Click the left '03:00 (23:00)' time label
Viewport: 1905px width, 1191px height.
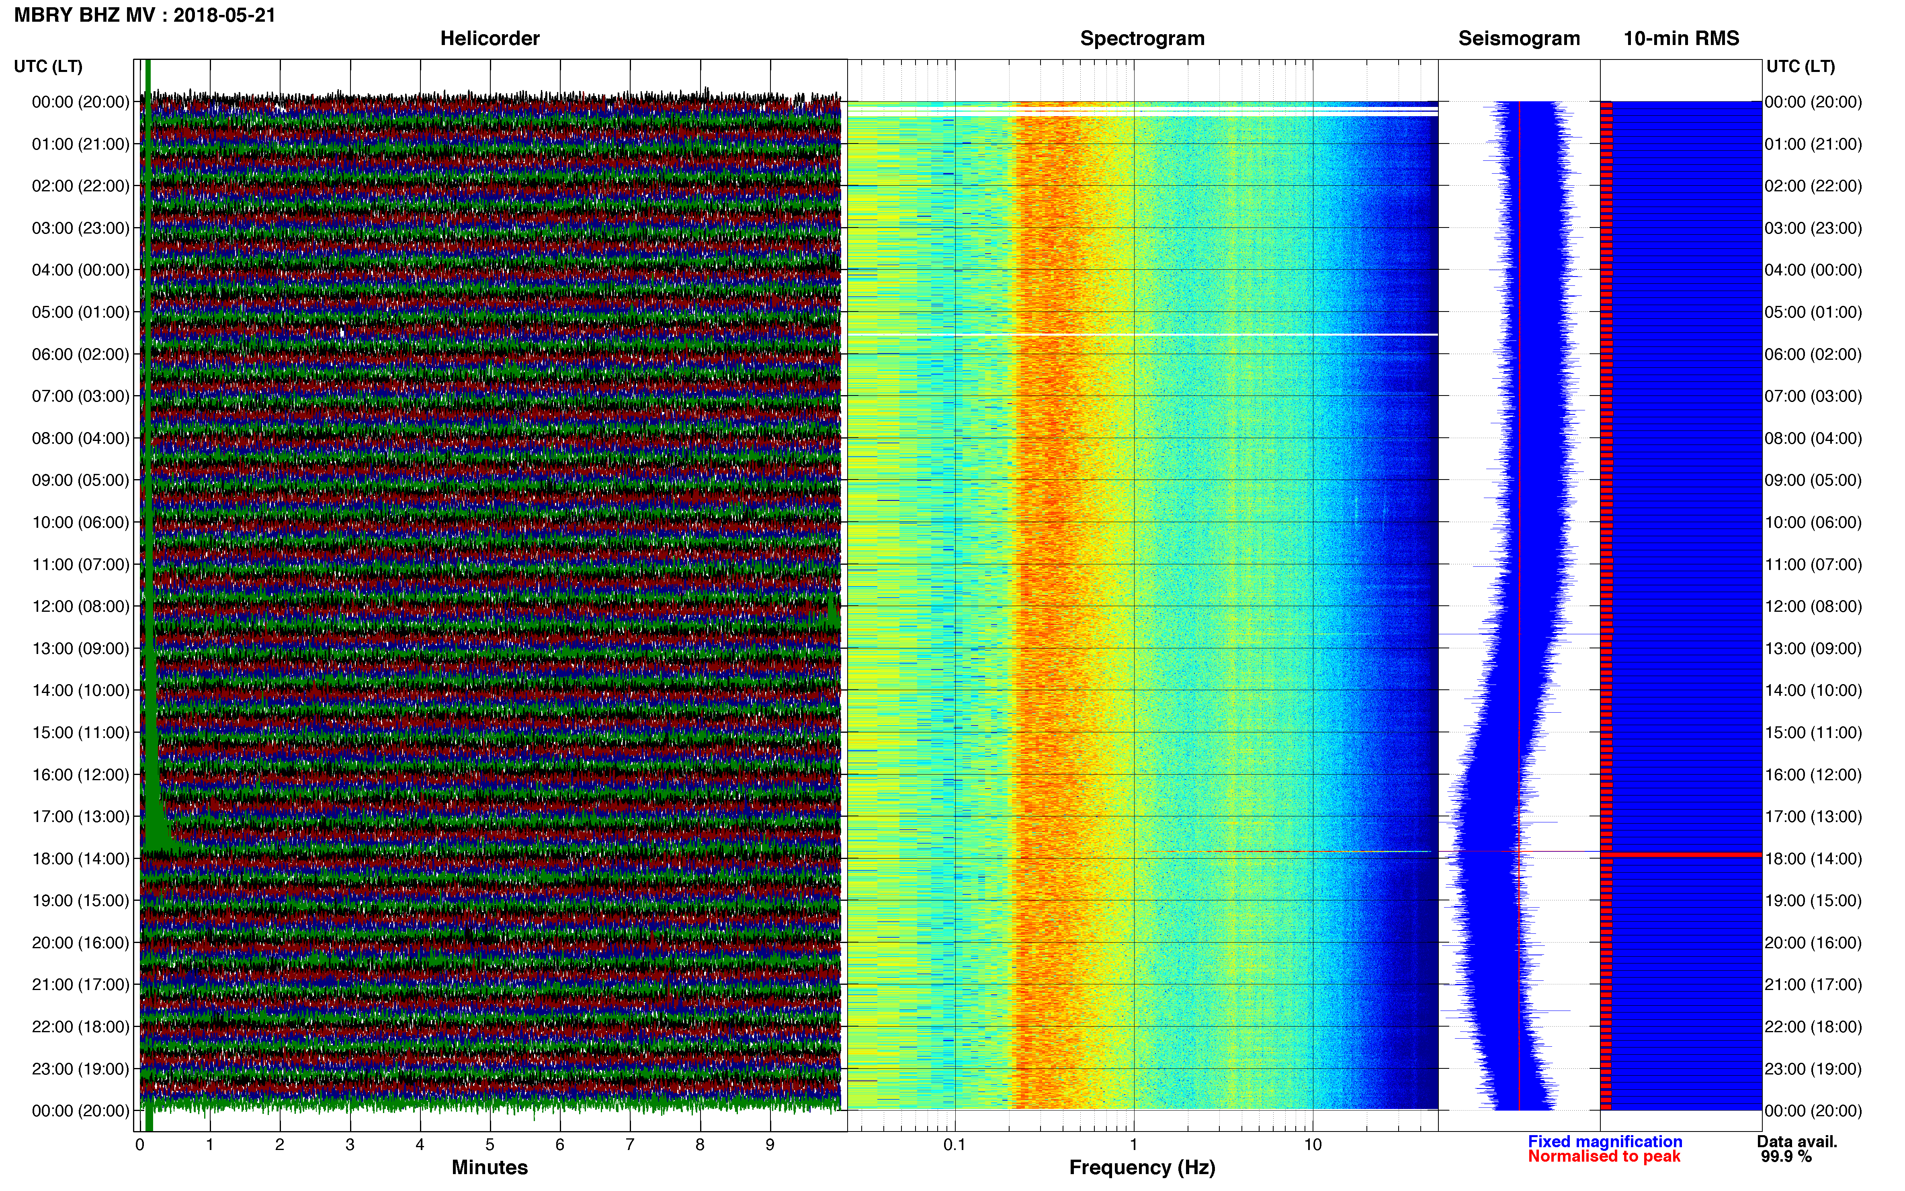[x=80, y=228]
